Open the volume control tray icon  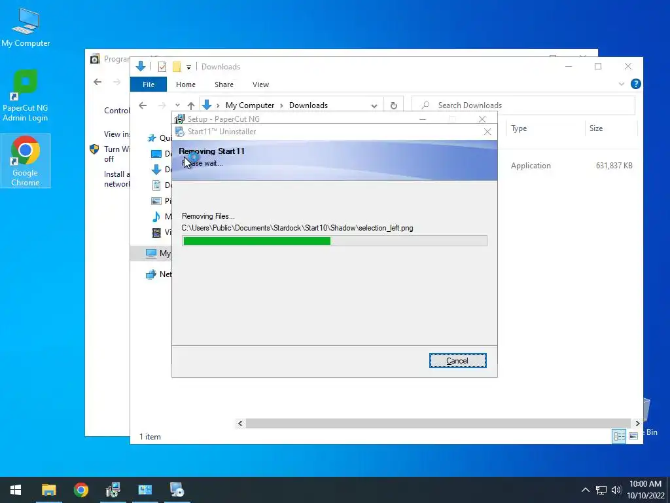(x=616, y=490)
